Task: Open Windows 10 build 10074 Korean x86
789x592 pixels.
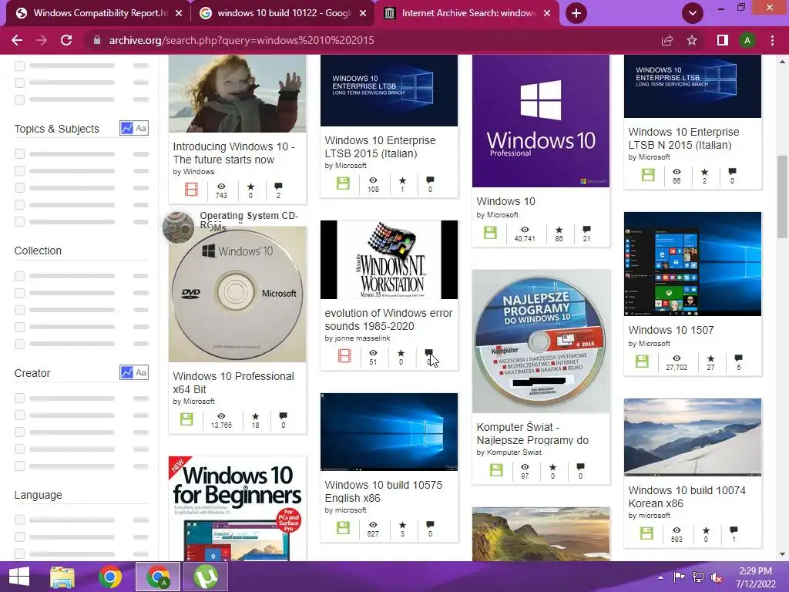Action: (687, 497)
